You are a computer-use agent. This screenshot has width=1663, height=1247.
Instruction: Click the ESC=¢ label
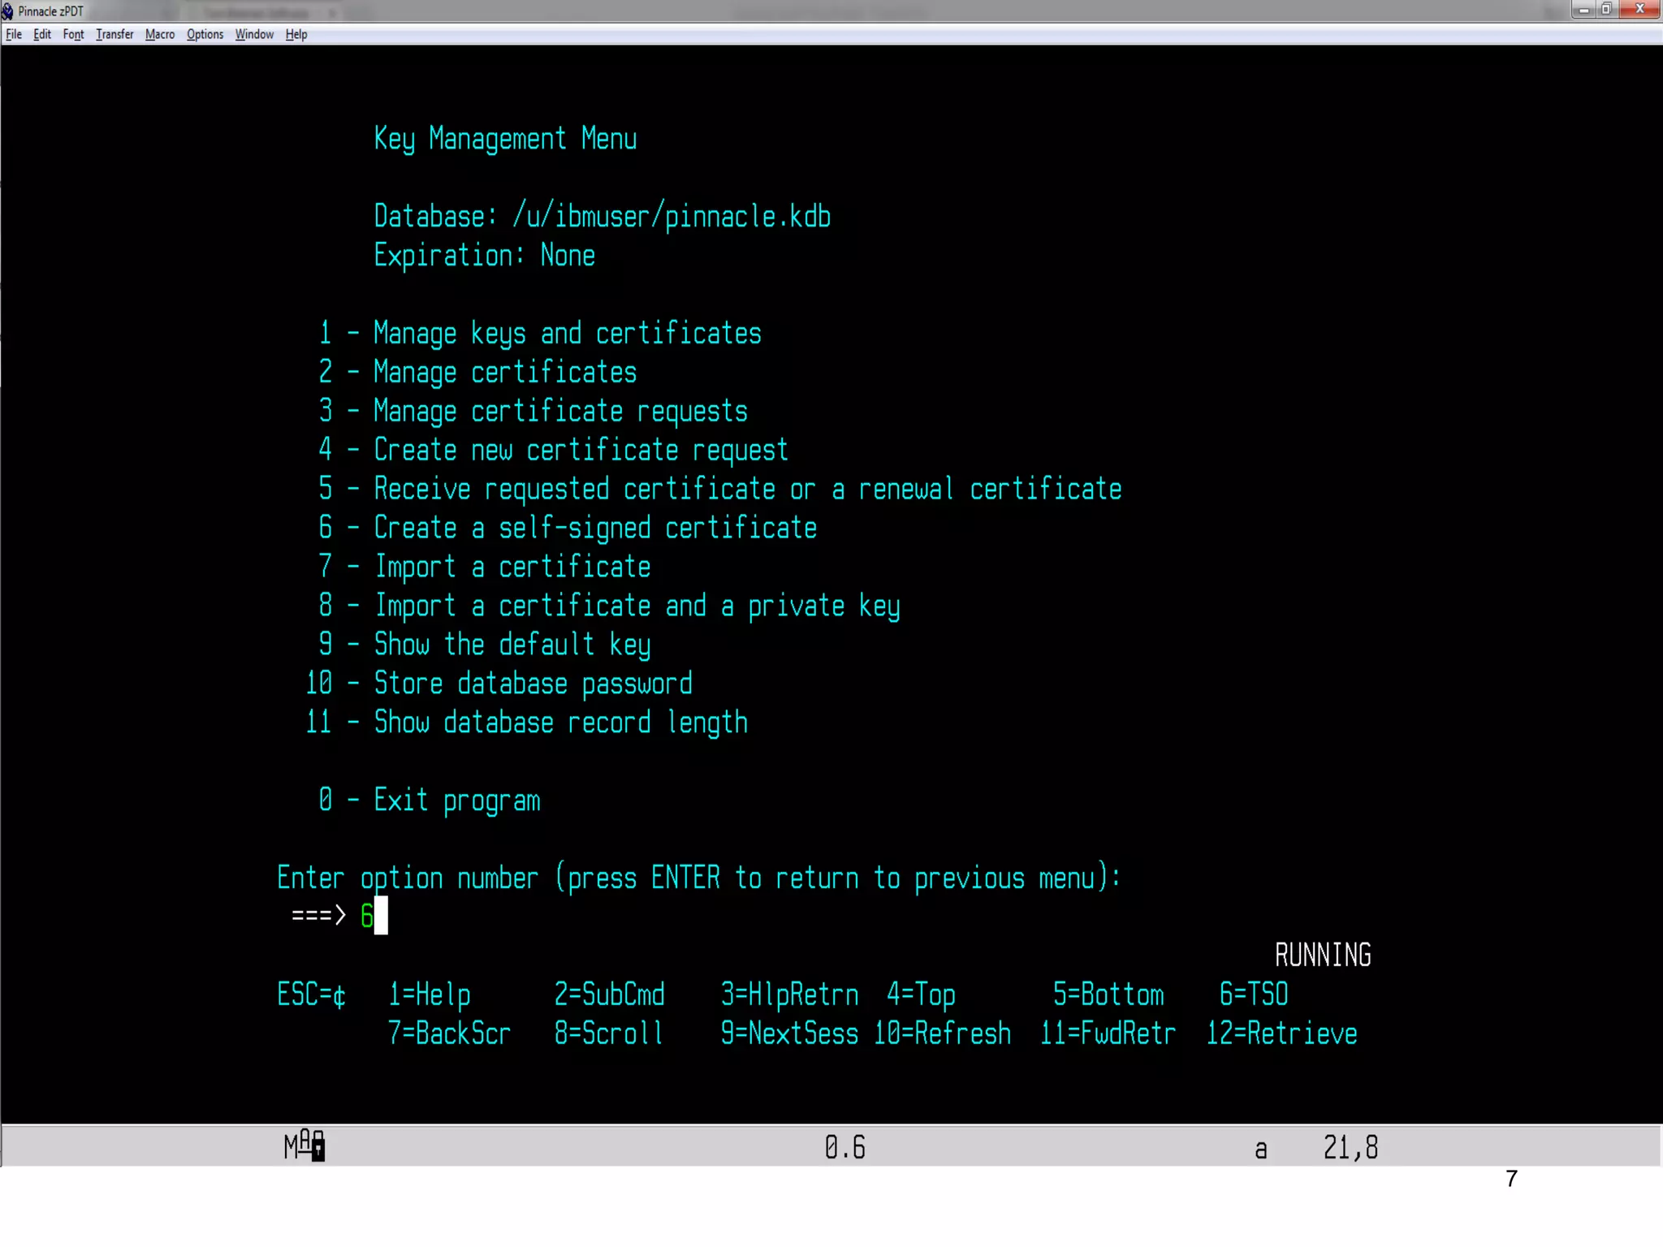[311, 995]
